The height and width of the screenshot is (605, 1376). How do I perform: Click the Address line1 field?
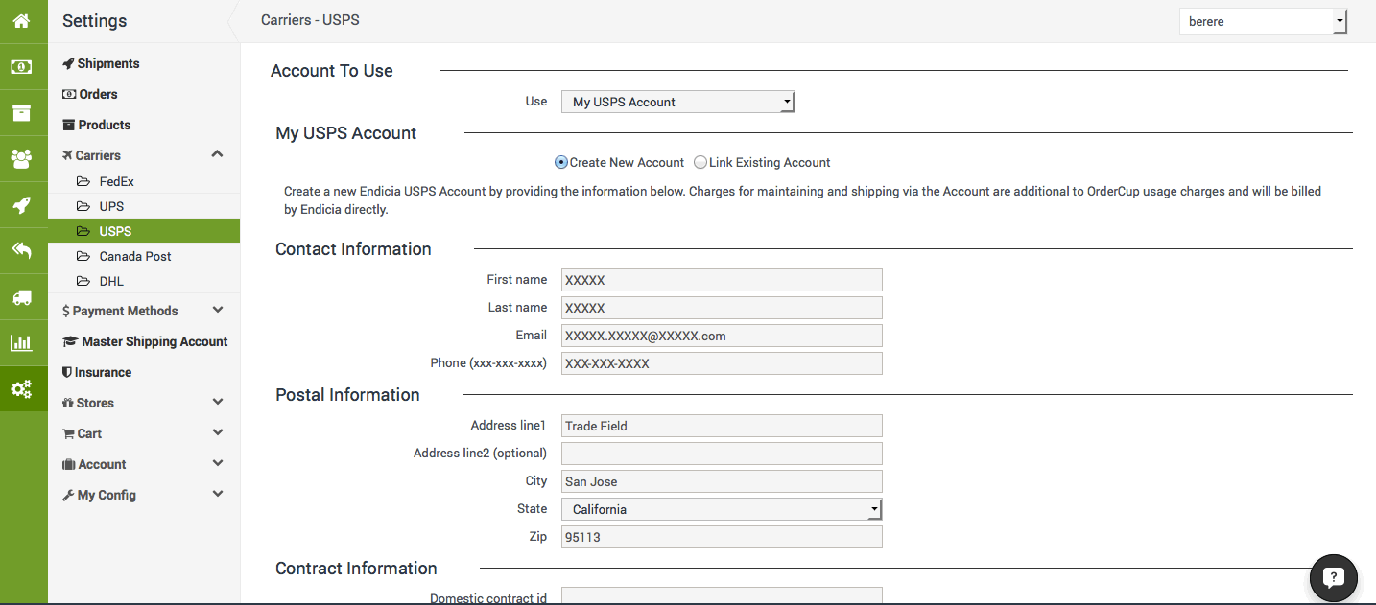tap(722, 426)
